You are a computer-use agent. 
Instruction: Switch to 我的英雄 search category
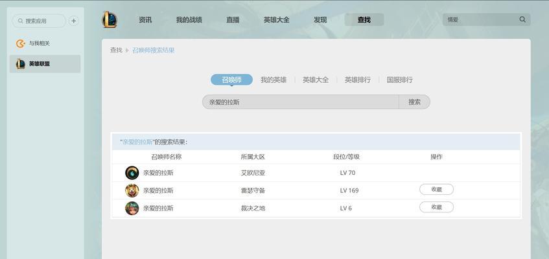click(x=274, y=80)
